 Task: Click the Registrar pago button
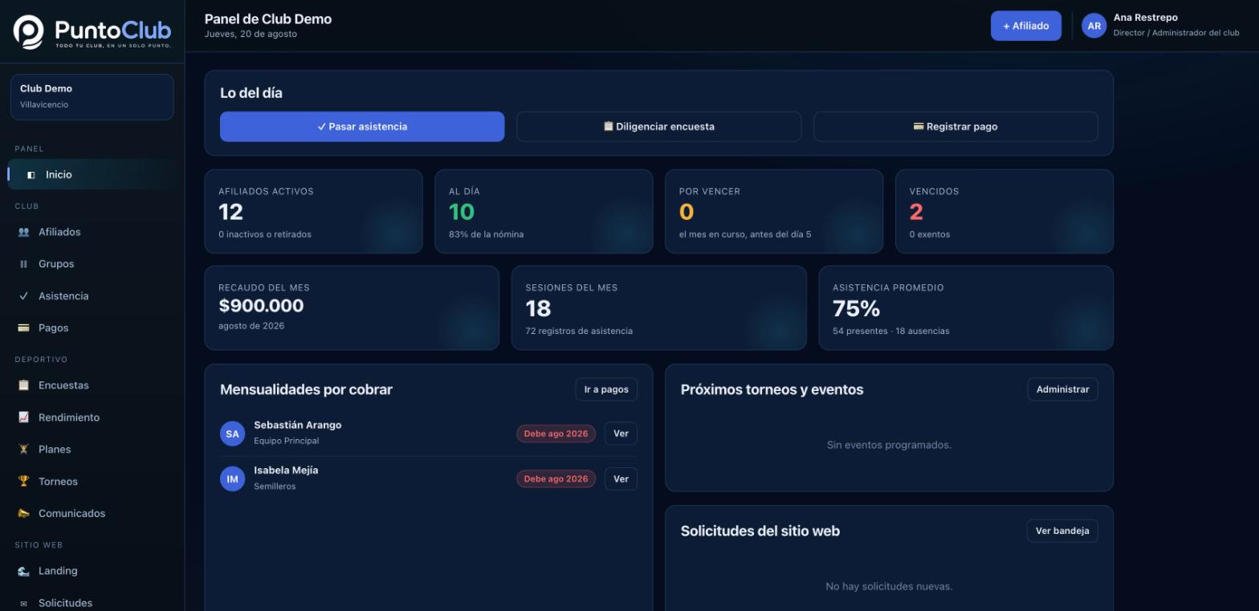tap(955, 127)
